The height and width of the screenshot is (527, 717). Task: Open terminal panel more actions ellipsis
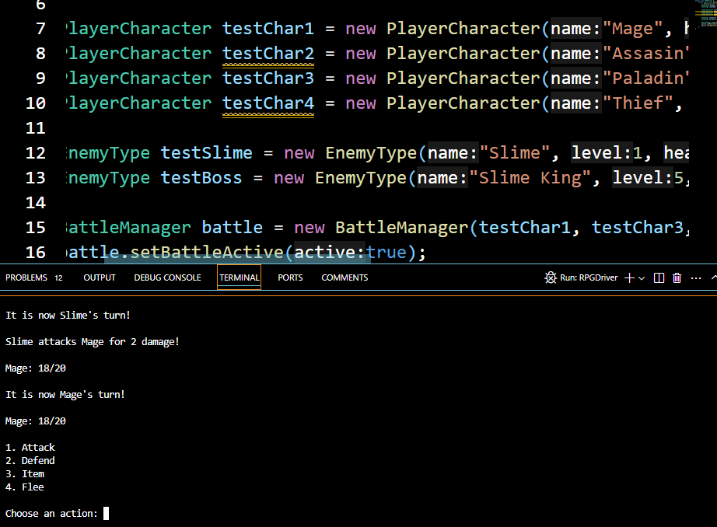coord(695,277)
